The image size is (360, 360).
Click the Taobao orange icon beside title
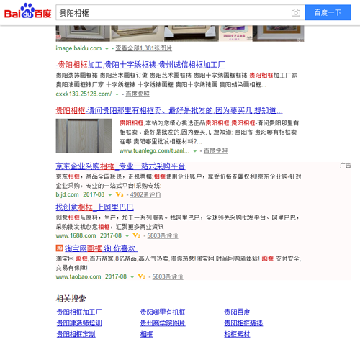point(59,248)
